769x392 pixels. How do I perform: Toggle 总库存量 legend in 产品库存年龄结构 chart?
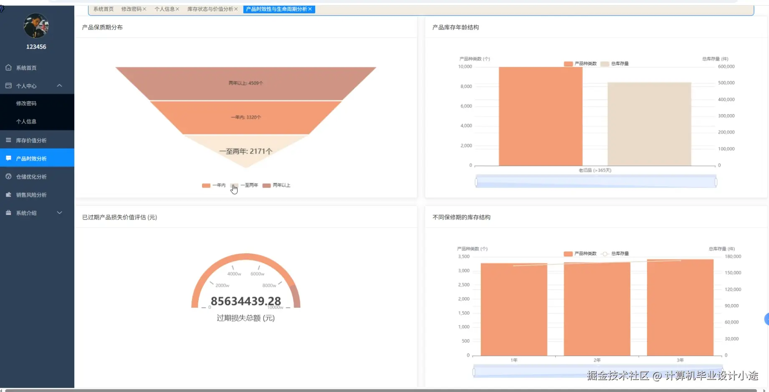click(615, 64)
